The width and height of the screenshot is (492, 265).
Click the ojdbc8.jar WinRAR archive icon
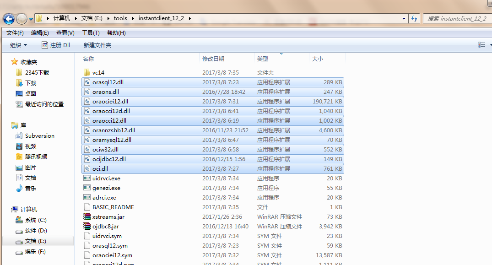(87, 227)
